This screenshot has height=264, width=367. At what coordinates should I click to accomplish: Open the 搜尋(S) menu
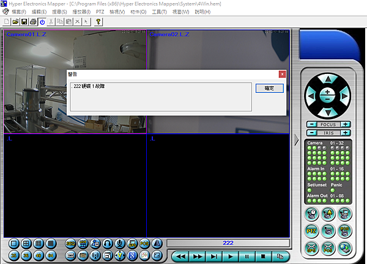[x=59, y=12]
